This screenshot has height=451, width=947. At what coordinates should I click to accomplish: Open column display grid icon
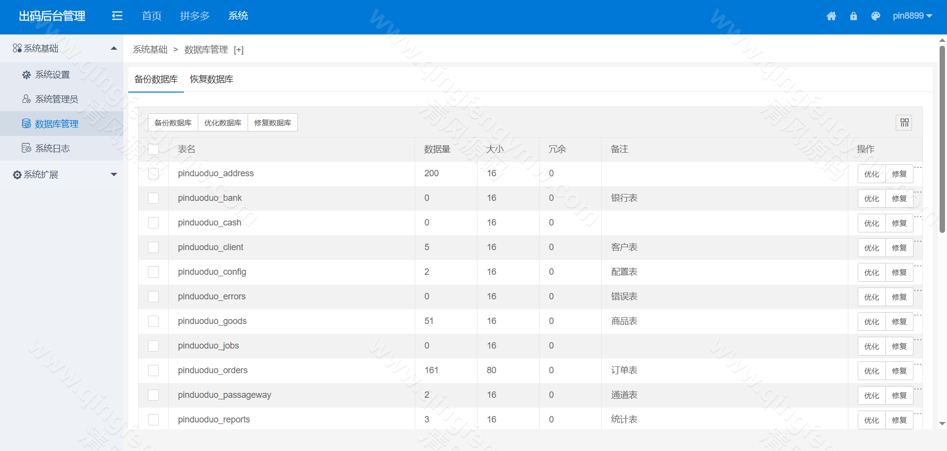(x=904, y=123)
